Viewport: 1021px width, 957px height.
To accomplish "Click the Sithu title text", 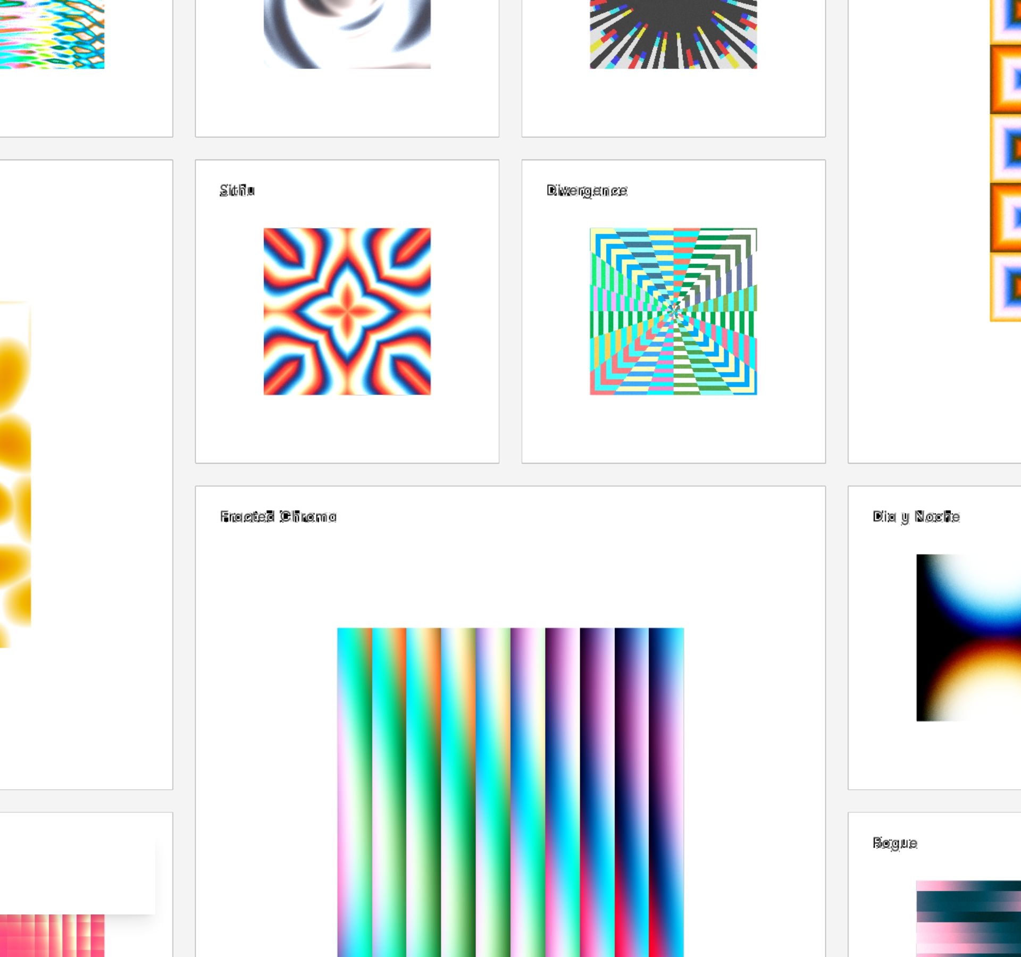I will tap(237, 190).
